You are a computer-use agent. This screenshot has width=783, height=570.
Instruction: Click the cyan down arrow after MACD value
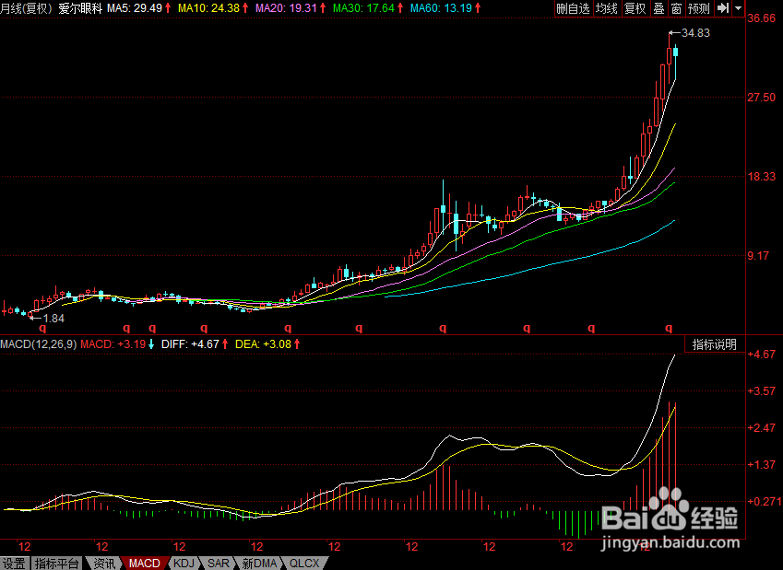click(151, 344)
